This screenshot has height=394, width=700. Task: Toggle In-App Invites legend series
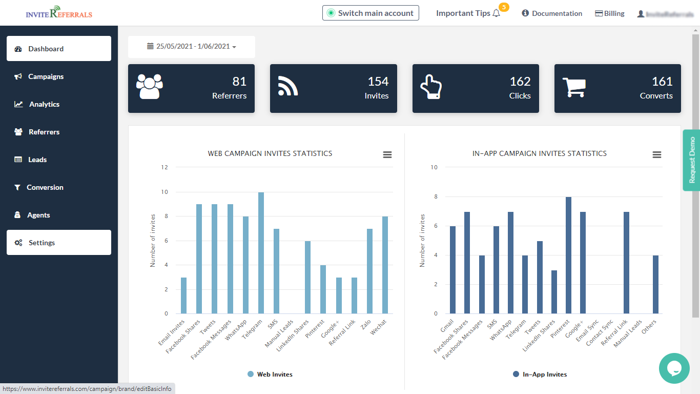540,375
